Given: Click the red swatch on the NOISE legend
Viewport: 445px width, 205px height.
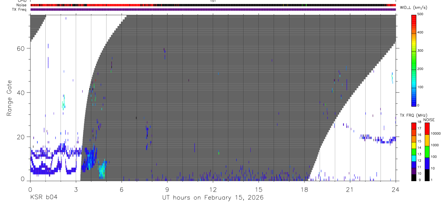Looking at the screenshot, I should 427,129.
